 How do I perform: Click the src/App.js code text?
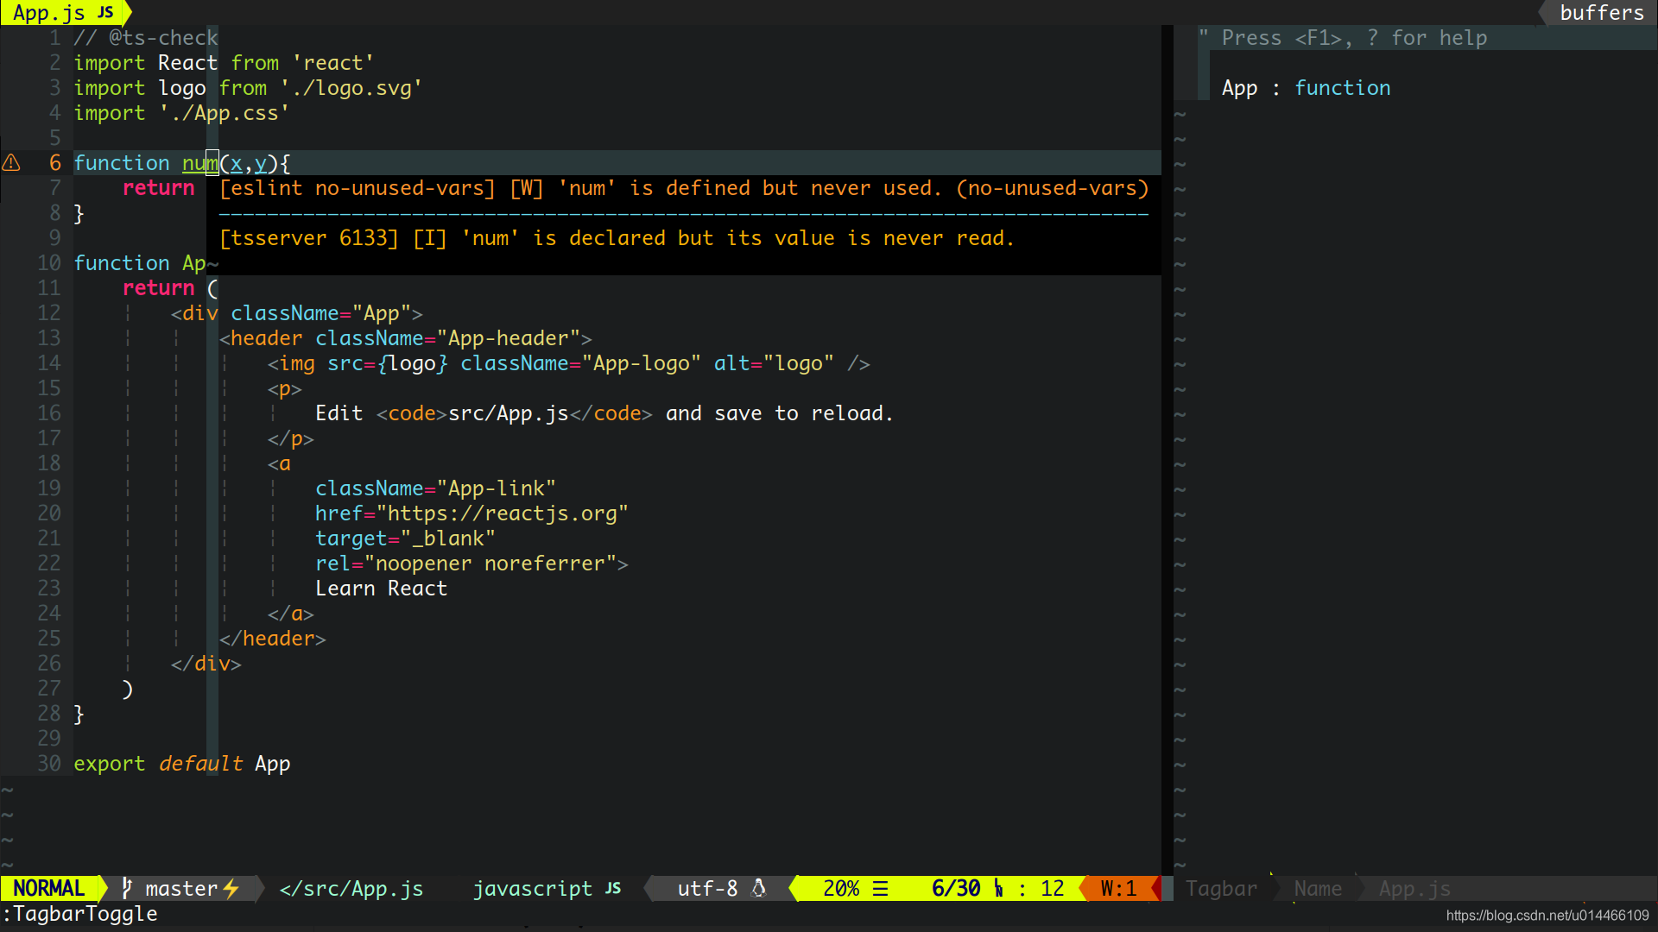[x=509, y=413]
